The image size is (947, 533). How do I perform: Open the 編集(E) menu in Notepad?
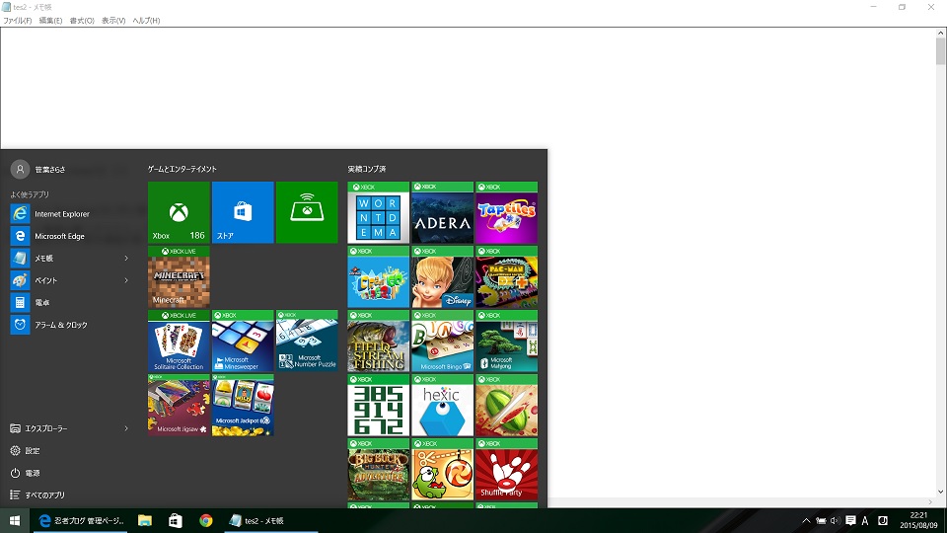50,21
